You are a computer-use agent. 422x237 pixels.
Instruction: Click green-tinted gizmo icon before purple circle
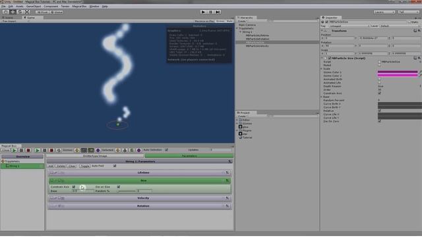point(91,151)
